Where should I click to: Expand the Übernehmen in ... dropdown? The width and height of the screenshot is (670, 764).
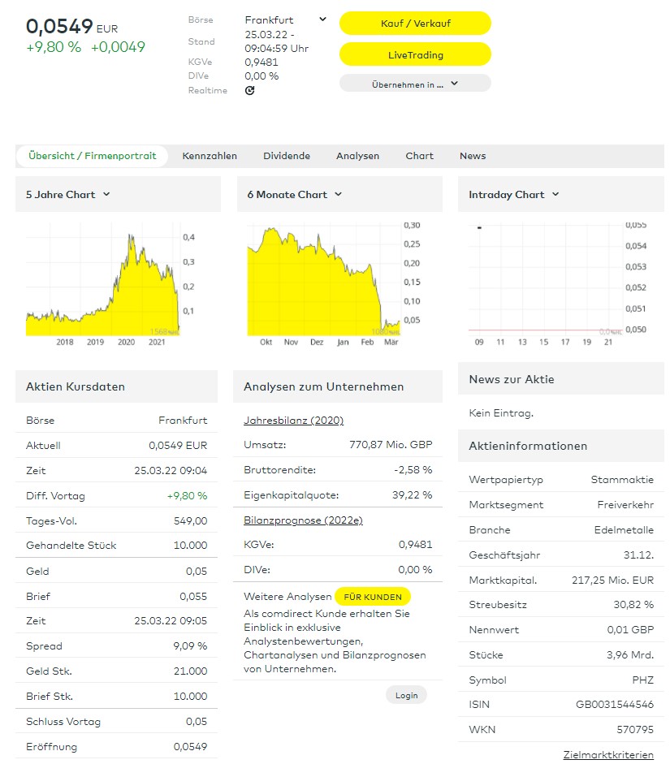point(415,84)
